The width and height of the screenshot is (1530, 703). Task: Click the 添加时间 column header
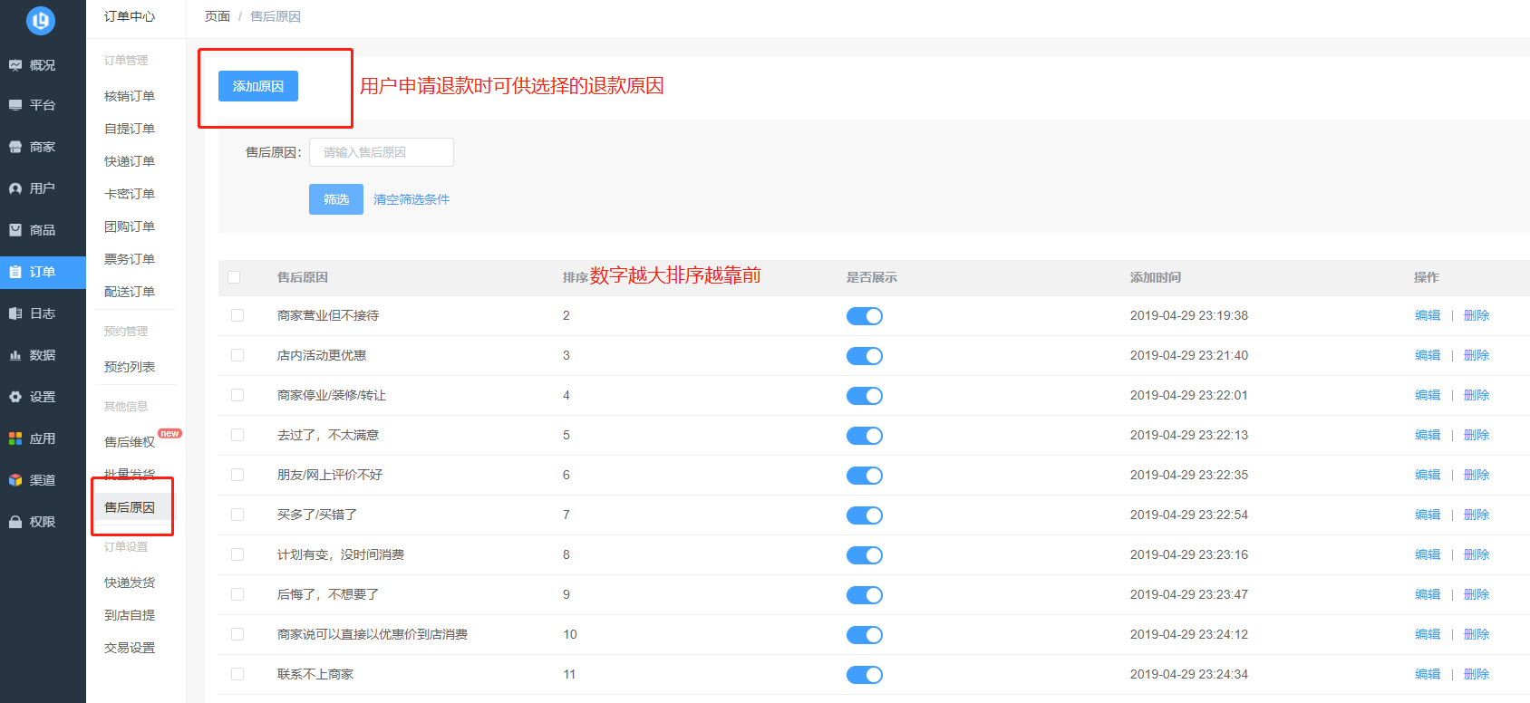(1156, 277)
